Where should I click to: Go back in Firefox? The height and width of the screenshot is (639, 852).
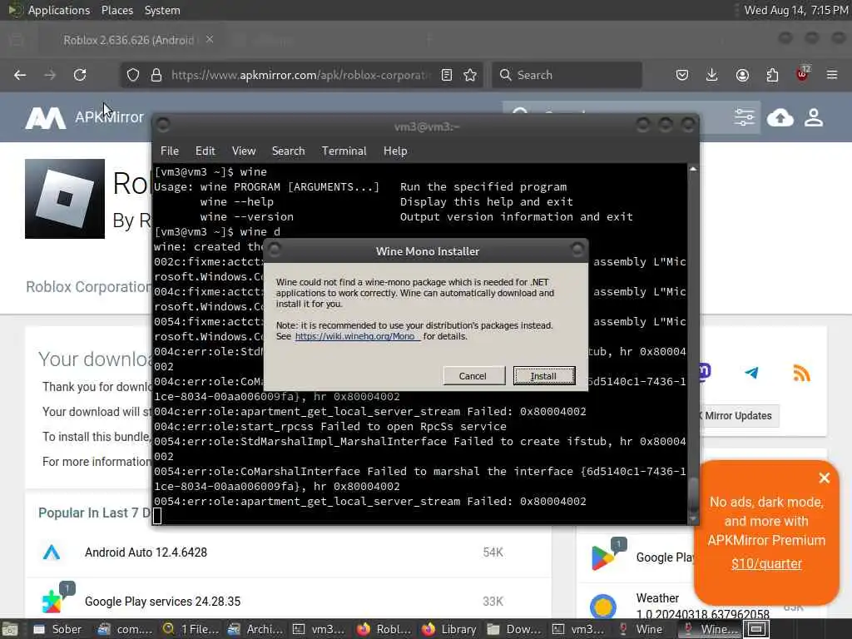click(x=20, y=75)
